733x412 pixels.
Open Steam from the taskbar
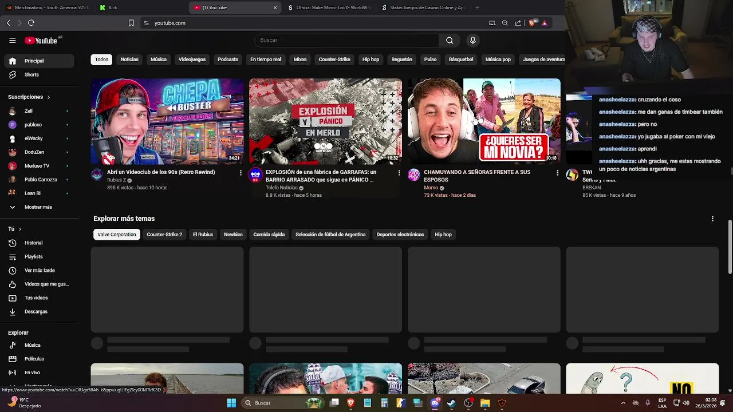tap(451, 403)
